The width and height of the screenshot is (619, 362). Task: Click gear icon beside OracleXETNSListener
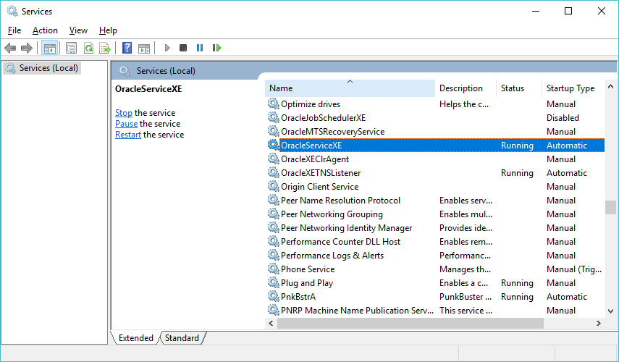click(273, 172)
